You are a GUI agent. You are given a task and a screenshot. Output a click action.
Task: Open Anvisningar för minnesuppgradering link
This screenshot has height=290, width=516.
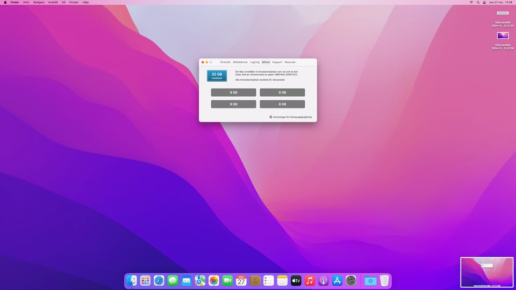point(291,117)
